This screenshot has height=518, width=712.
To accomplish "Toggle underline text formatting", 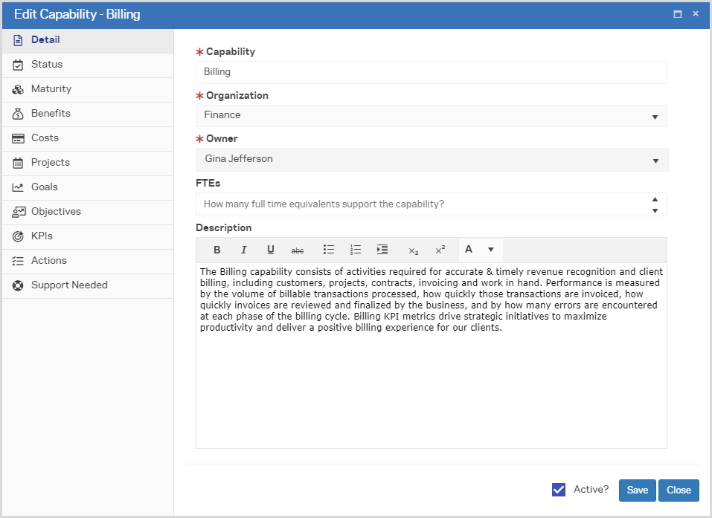I will point(270,250).
